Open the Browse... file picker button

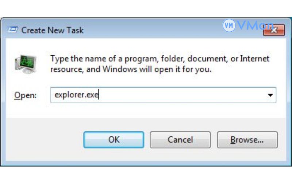point(247,140)
